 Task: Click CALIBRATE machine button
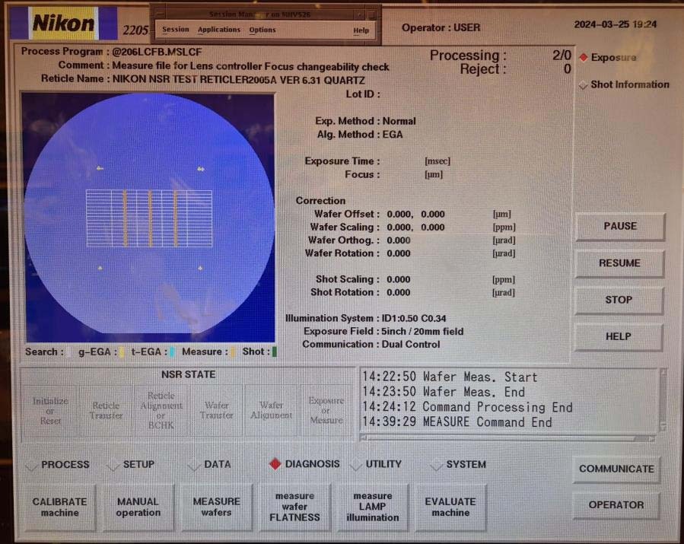[60, 507]
